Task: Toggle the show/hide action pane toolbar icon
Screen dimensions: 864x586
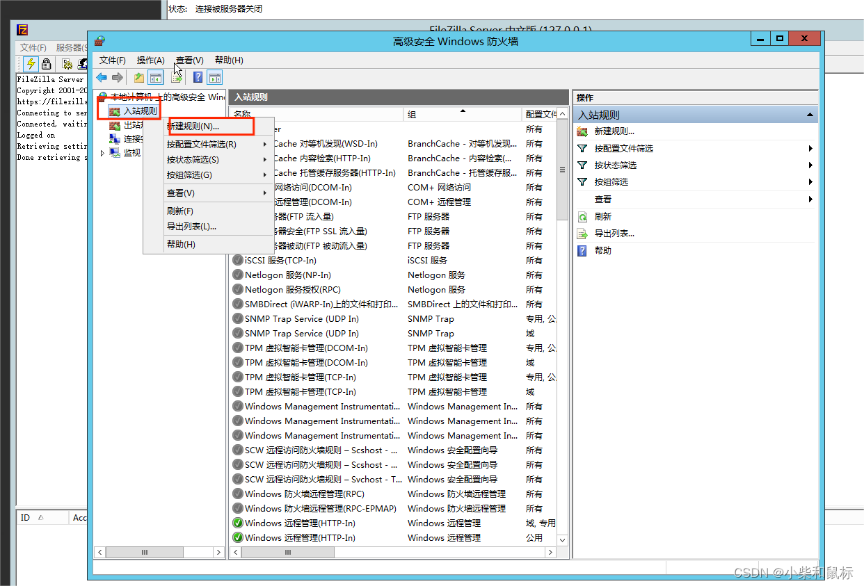Action: (x=214, y=78)
